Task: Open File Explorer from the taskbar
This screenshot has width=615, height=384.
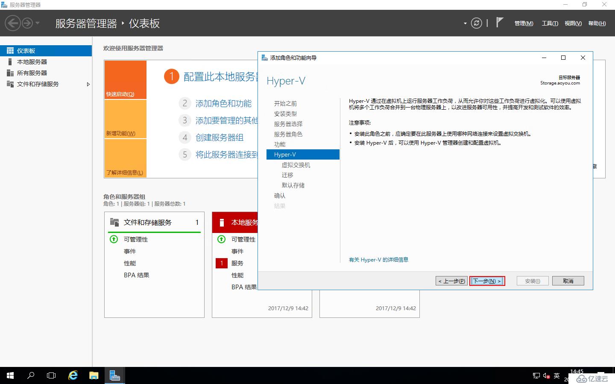Action: click(94, 375)
